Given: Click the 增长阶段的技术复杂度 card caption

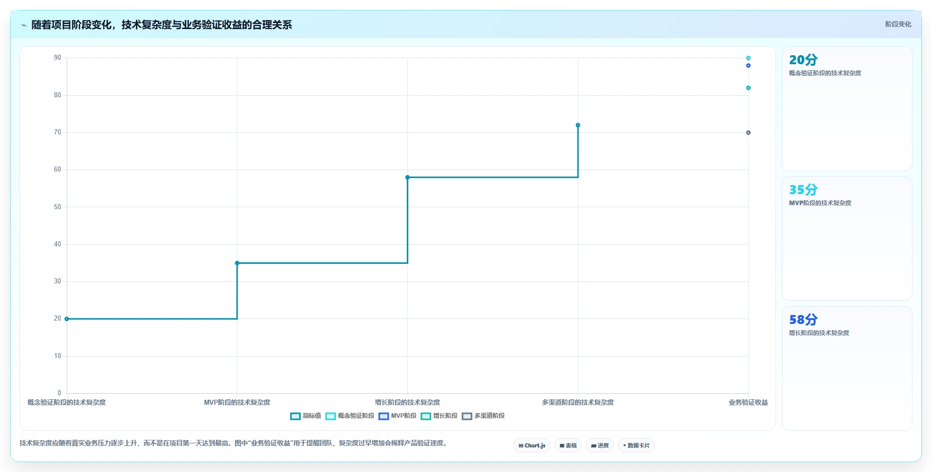Looking at the screenshot, I should click(x=819, y=333).
